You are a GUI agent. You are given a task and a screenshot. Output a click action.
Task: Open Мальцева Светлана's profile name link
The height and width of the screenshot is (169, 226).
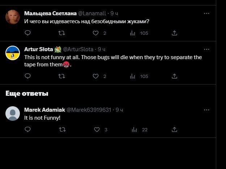click(x=50, y=13)
